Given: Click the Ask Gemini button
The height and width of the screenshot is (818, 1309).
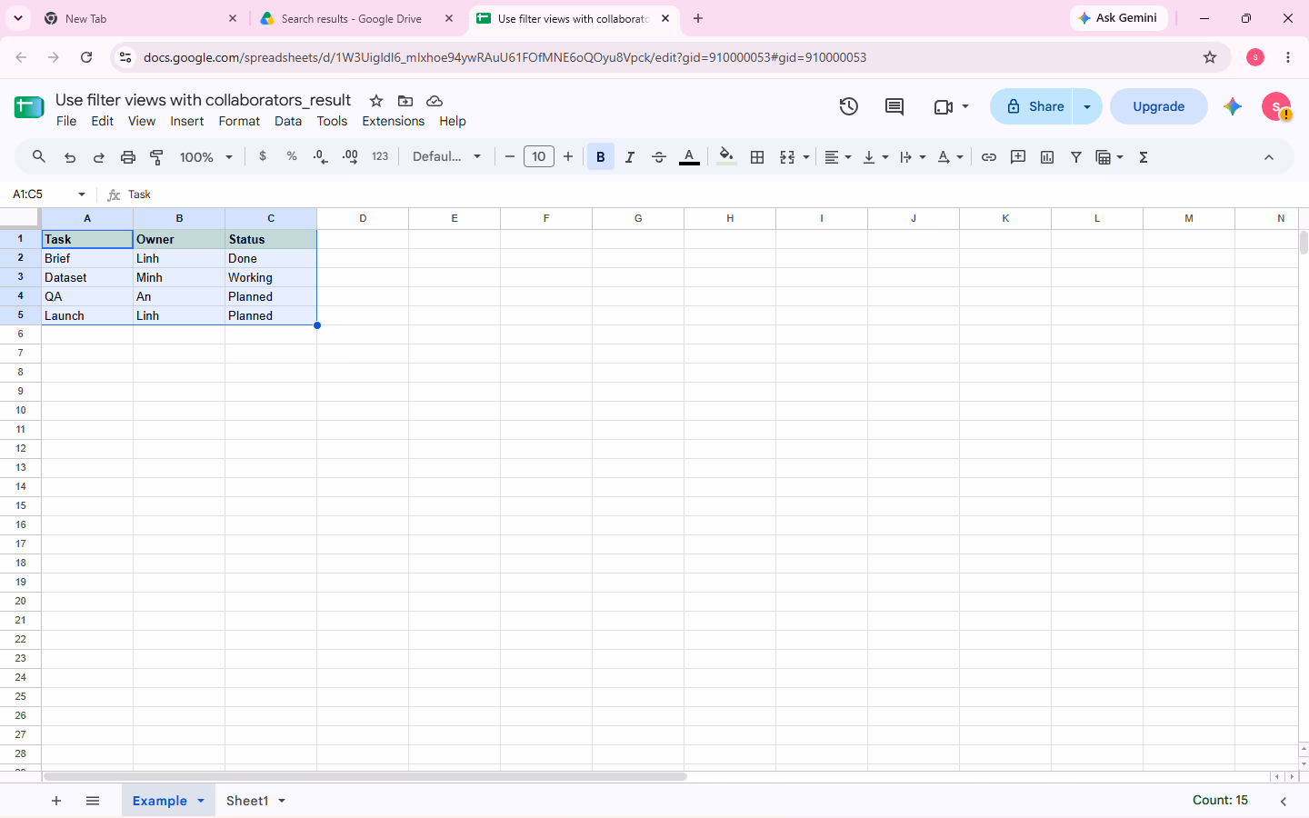Looking at the screenshot, I should click(x=1118, y=18).
